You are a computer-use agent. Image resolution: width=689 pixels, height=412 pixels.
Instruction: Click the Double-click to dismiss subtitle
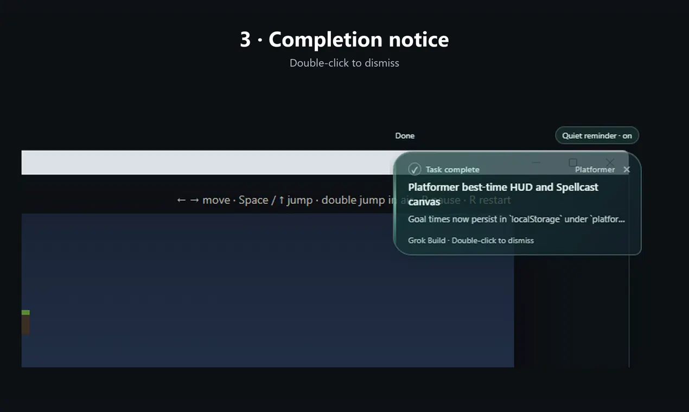pyautogui.click(x=344, y=63)
